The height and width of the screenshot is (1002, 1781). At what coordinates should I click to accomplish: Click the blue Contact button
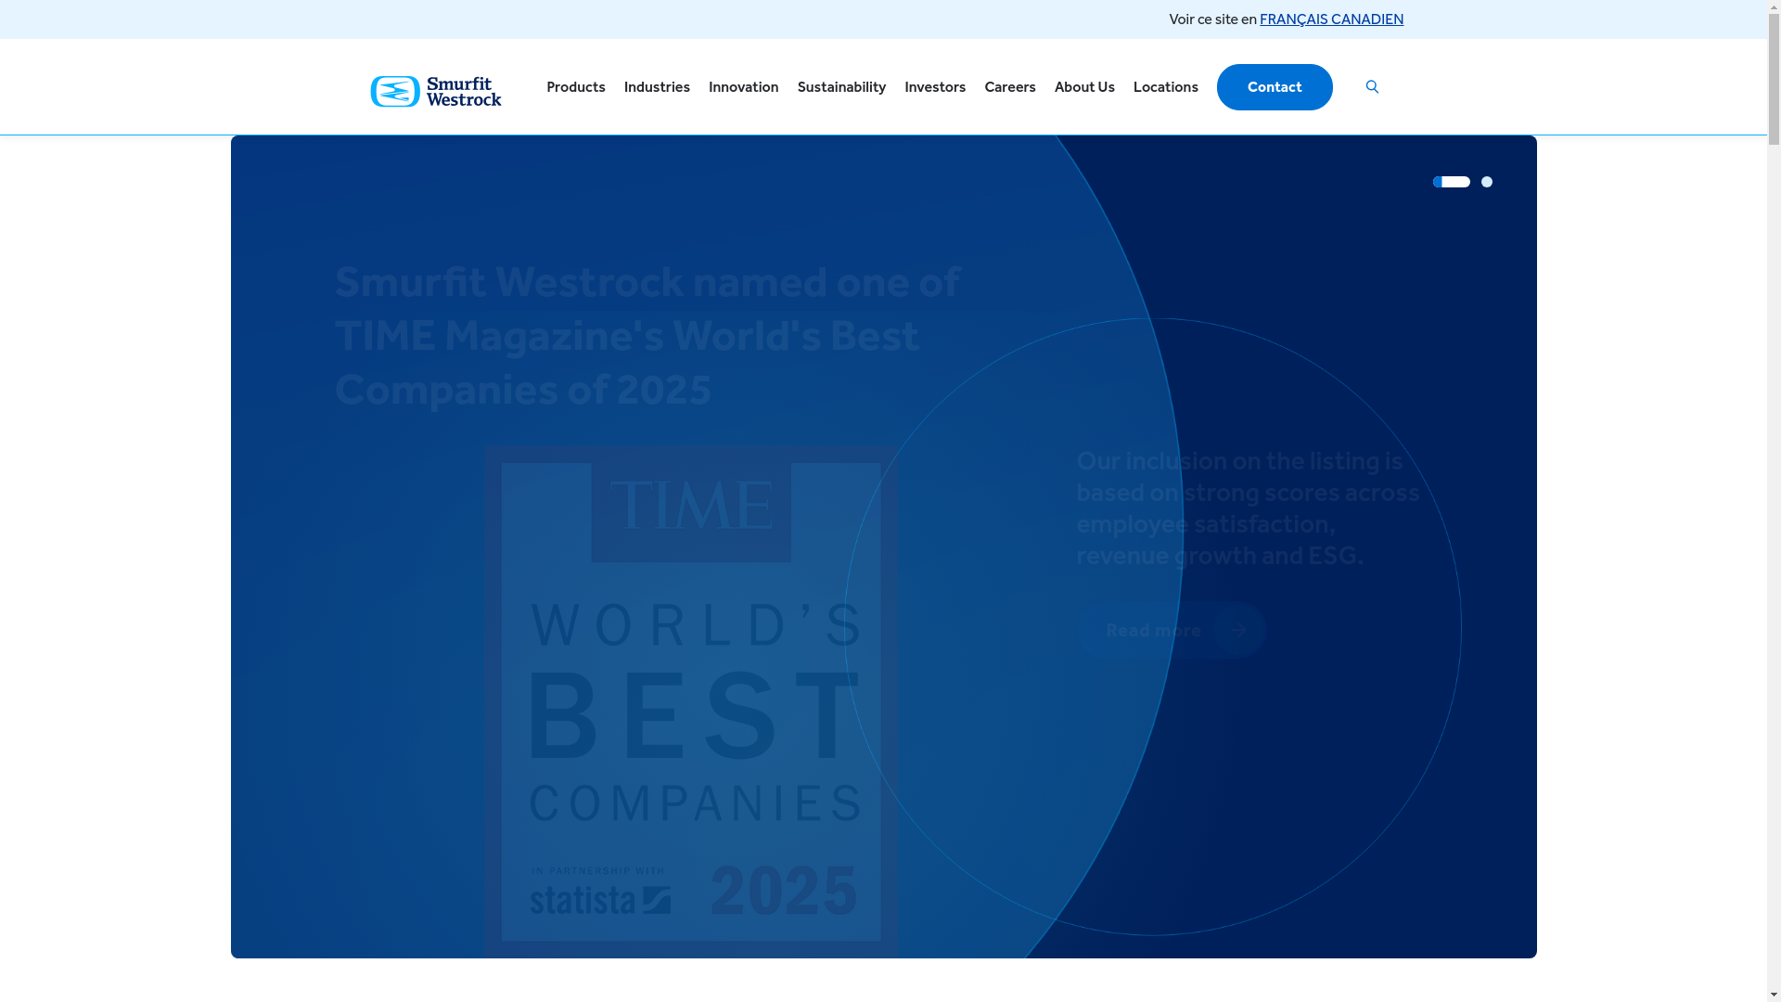tap(1275, 87)
